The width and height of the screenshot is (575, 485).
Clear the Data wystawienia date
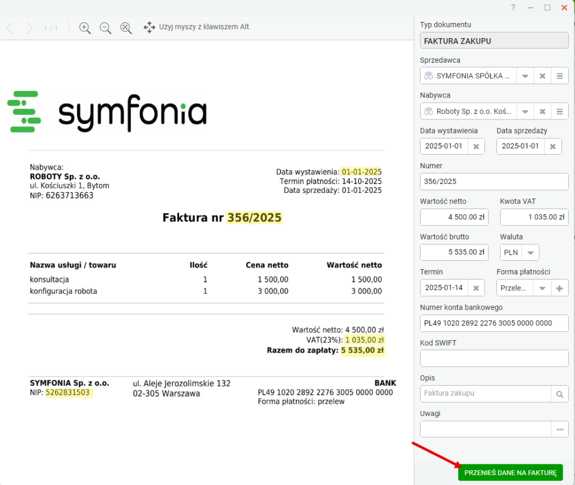(x=476, y=146)
